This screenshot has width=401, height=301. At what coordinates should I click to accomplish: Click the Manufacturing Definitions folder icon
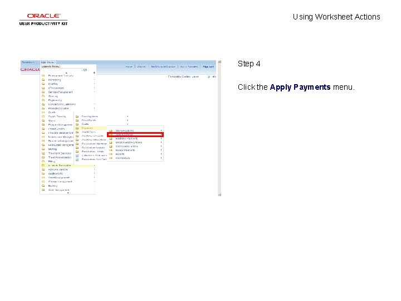[43, 104]
